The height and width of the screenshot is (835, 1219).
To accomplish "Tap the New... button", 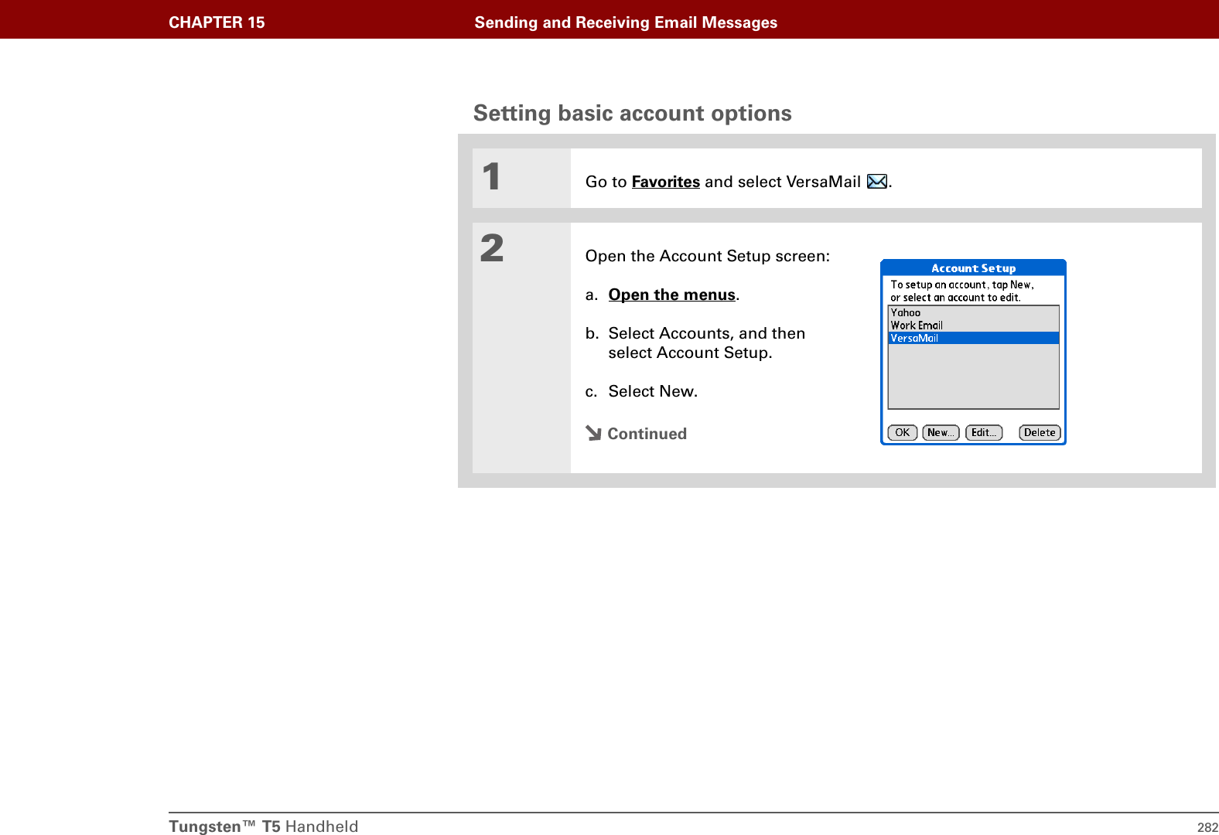I will point(941,433).
